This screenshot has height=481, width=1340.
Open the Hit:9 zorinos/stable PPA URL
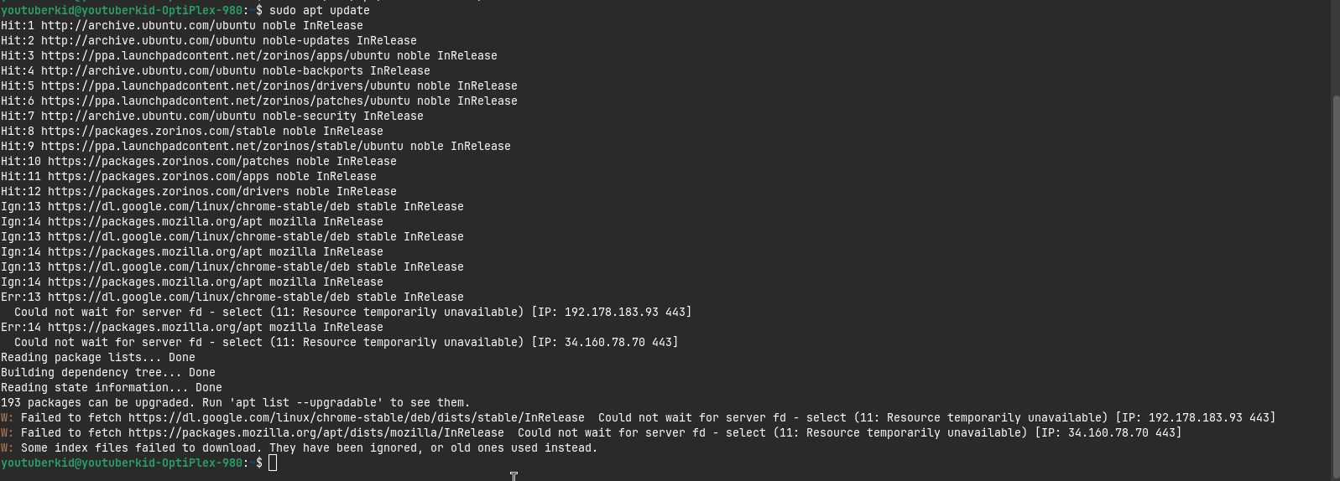[222, 146]
